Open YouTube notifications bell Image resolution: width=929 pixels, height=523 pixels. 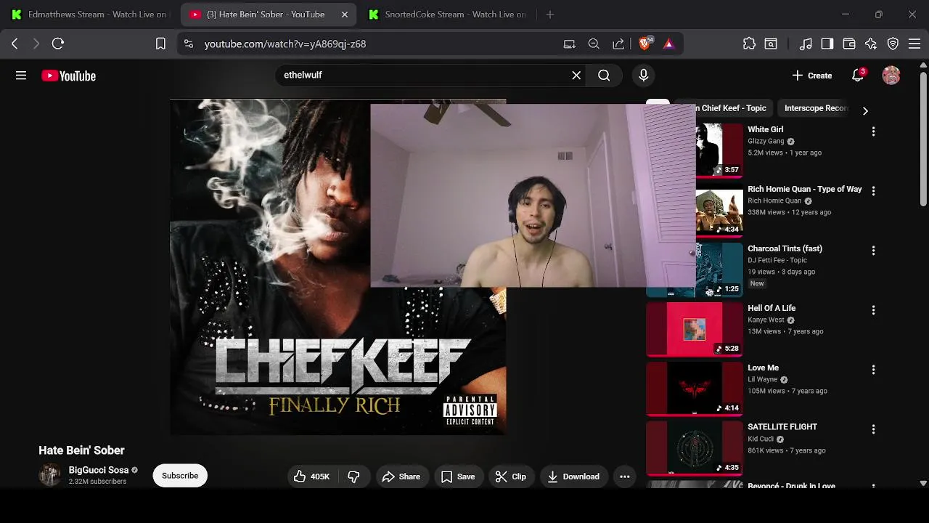click(858, 76)
